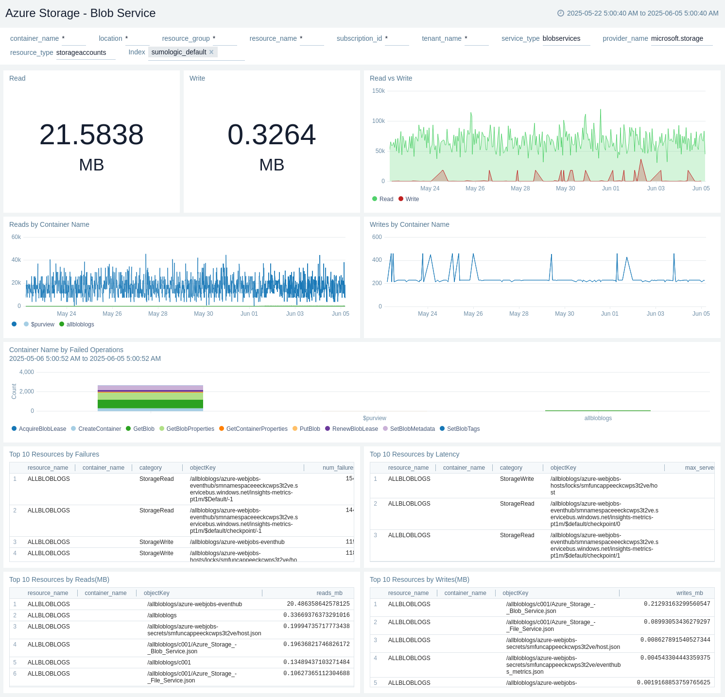
Task: Toggle GetContainerProperties legend entry
Action: tap(254, 429)
